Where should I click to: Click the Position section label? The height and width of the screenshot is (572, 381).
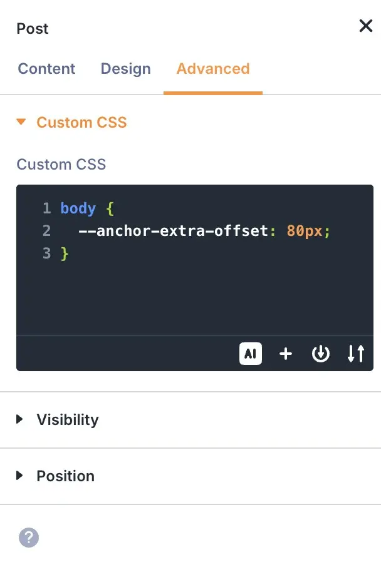[65, 476]
